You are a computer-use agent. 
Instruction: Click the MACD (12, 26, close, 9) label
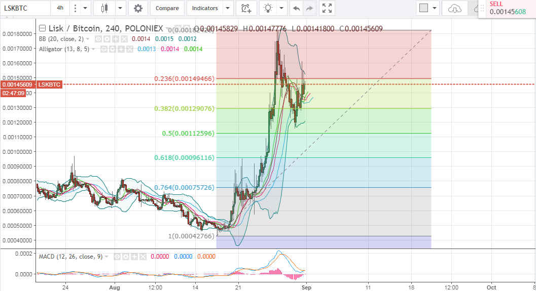(x=71, y=257)
